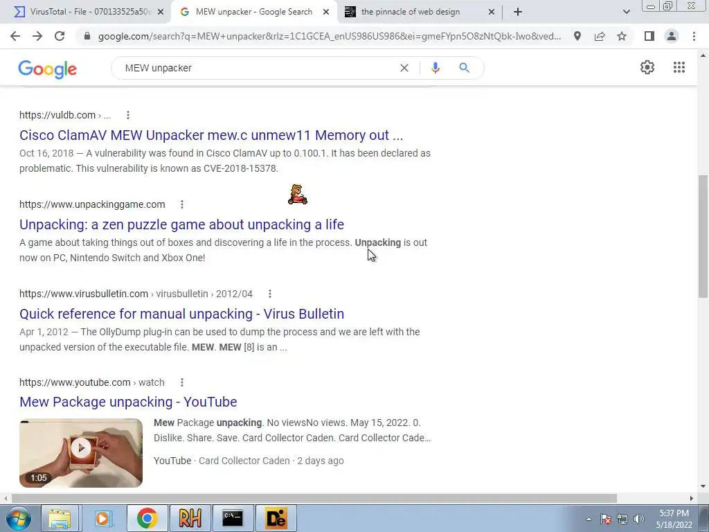Image resolution: width=709 pixels, height=532 pixels.
Task: Reload the current page
Action: tap(60, 36)
